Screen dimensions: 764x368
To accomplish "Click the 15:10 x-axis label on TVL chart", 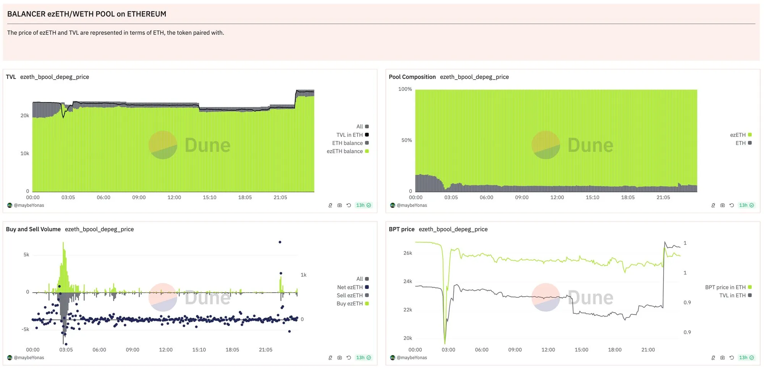I will click(210, 197).
